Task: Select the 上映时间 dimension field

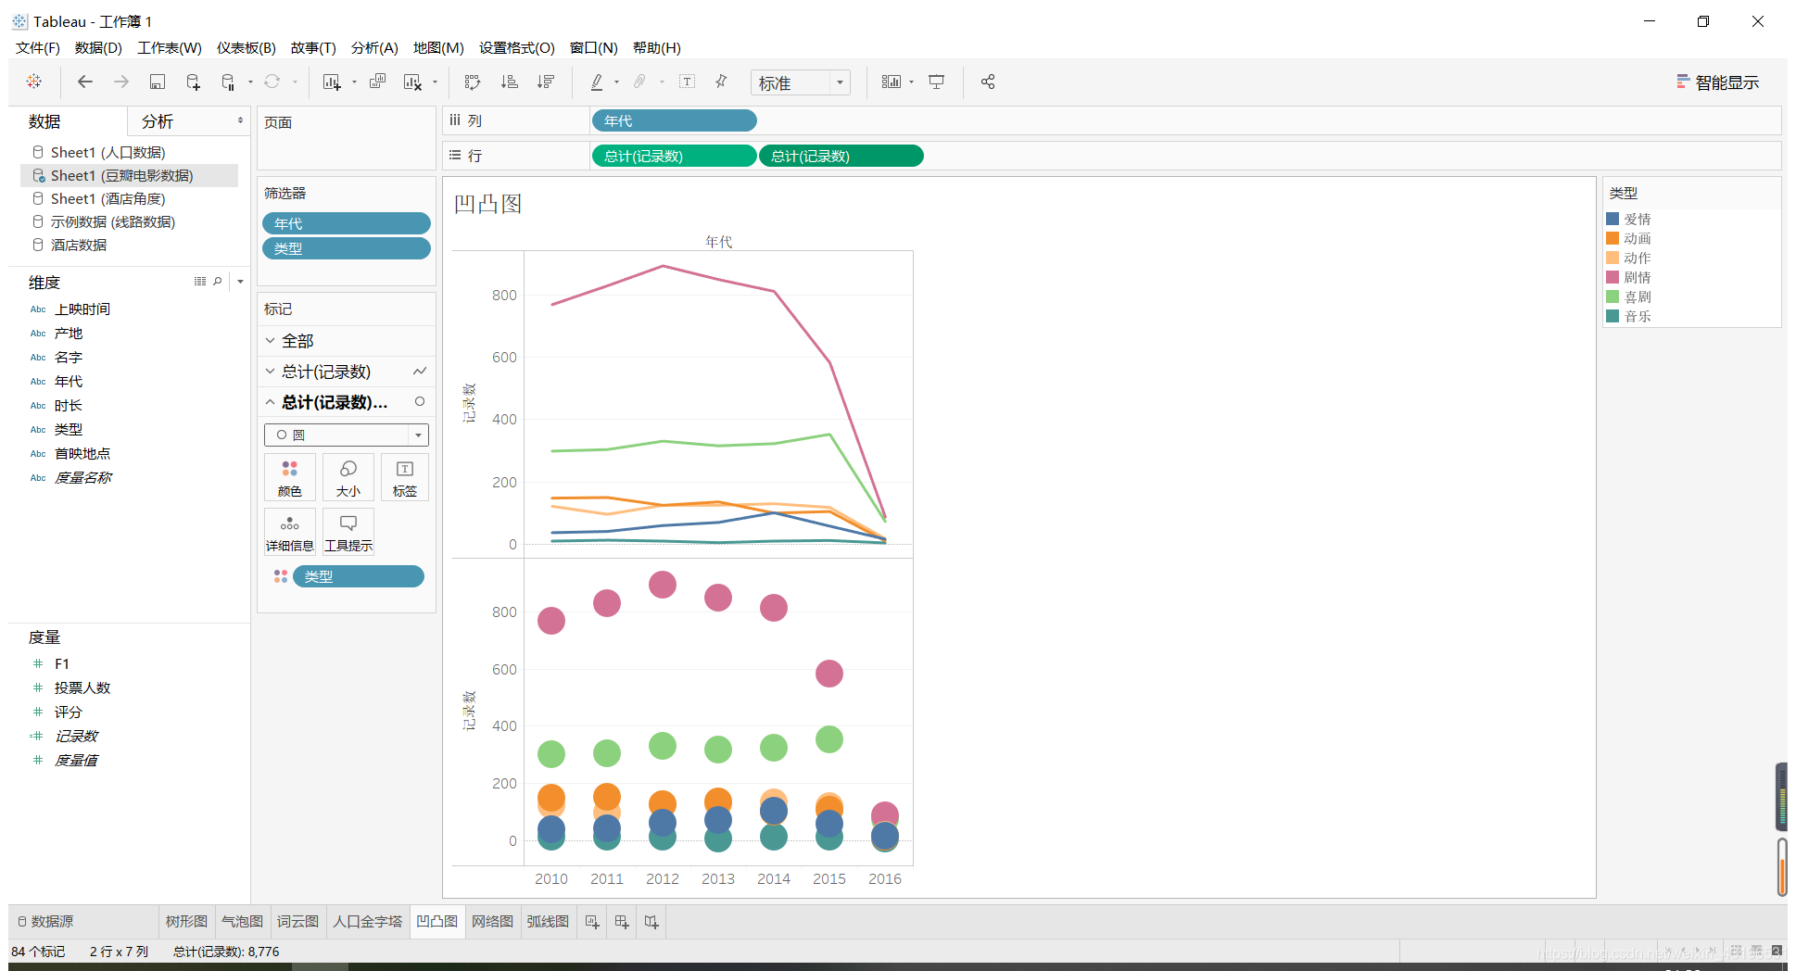Action: (82, 309)
